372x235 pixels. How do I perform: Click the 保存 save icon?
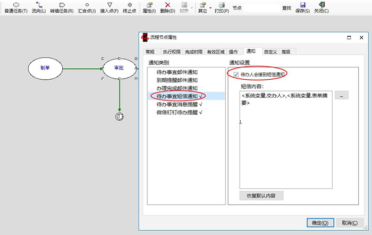point(302,7)
